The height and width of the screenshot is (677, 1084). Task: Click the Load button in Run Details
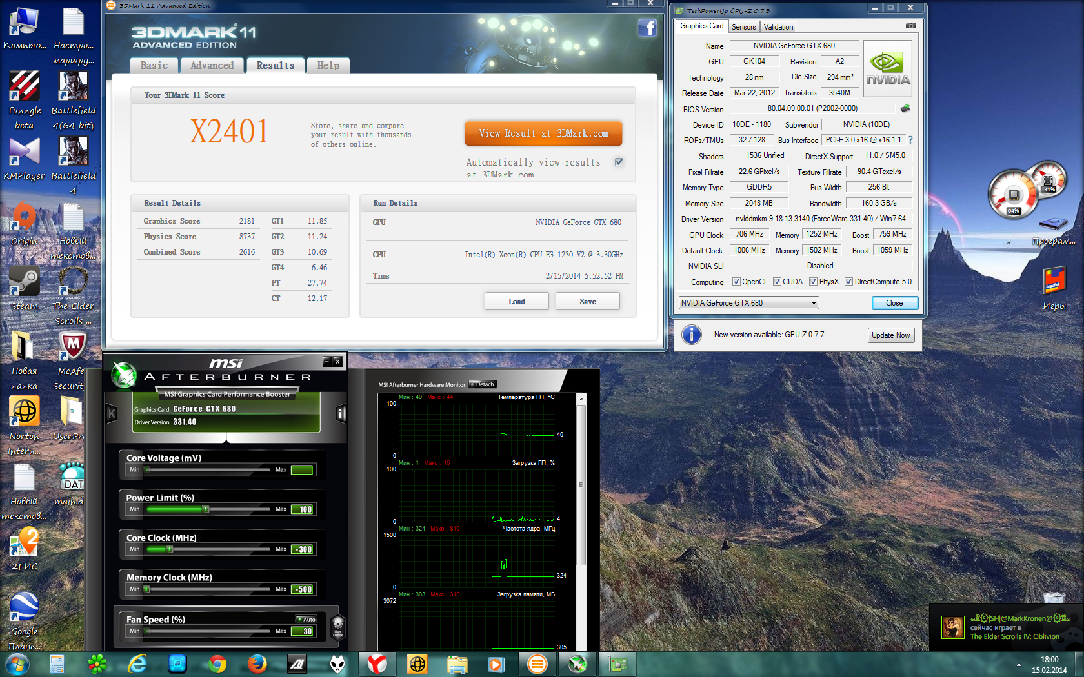pyautogui.click(x=517, y=302)
